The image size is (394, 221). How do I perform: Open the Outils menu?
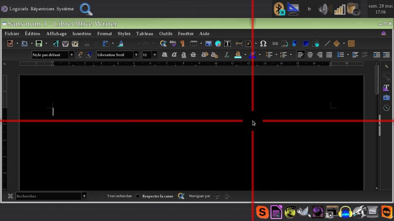[x=165, y=34]
